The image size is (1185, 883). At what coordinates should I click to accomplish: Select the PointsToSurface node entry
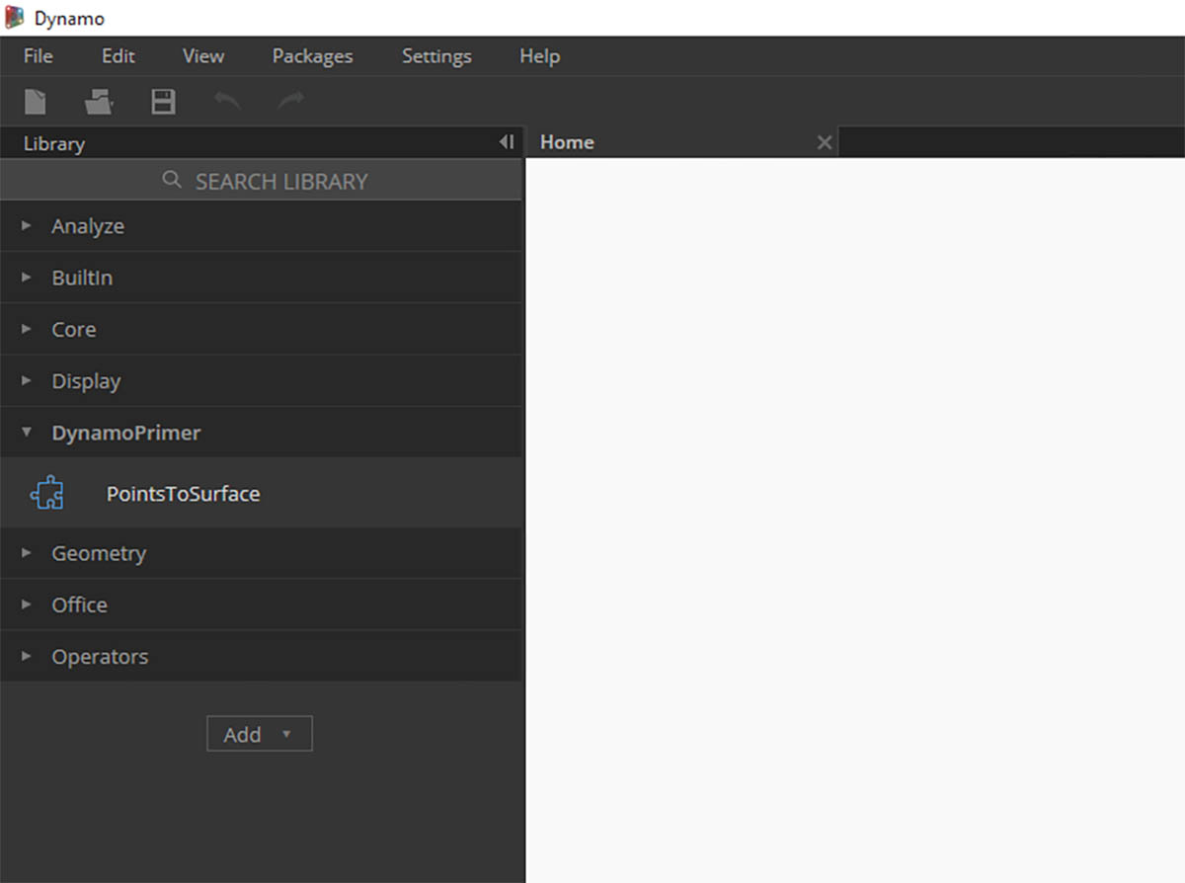pos(261,493)
